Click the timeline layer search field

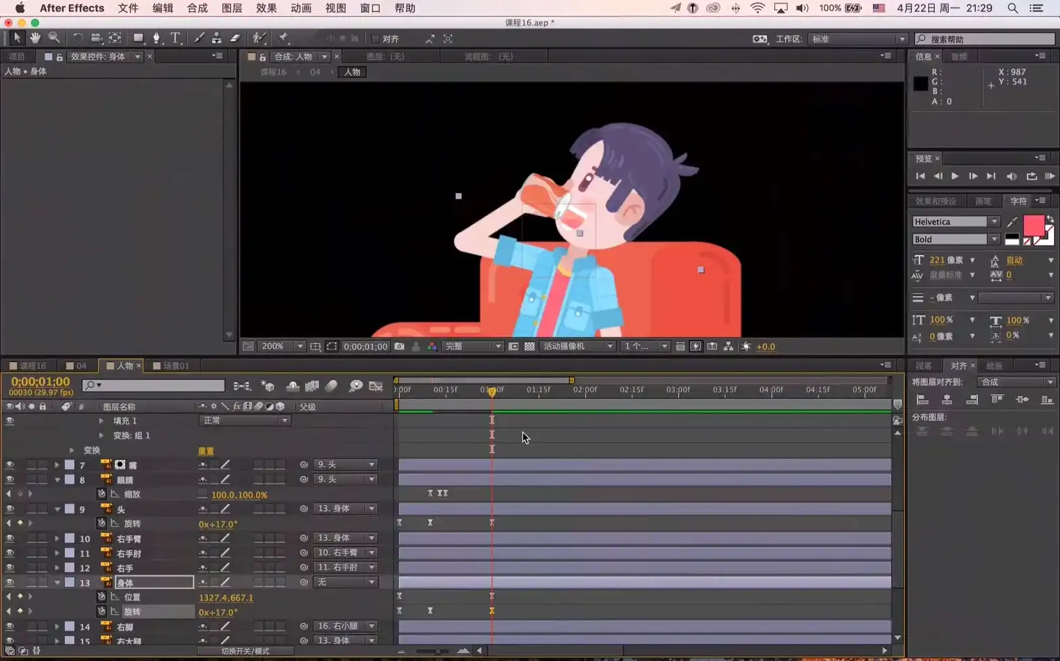(x=160, y=385)
